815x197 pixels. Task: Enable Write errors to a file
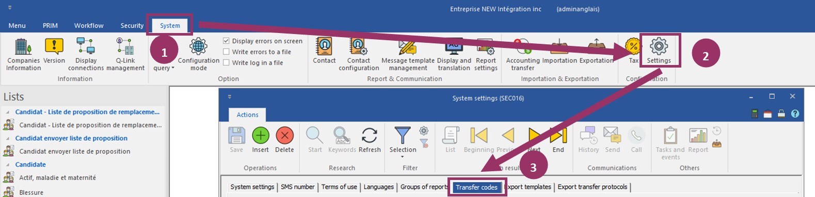(x=226, y=52)
